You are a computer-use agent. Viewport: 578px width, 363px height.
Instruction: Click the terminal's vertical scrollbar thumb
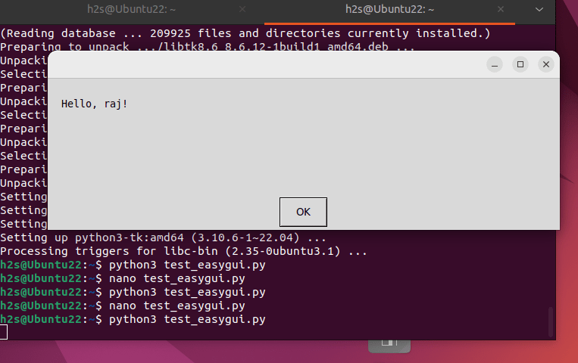click(551, 321)
